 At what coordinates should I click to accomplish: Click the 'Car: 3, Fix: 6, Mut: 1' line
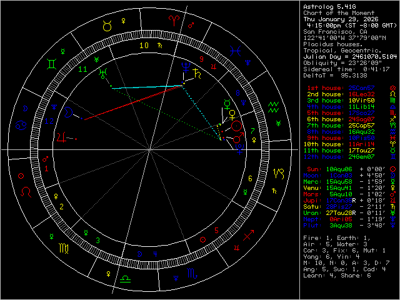[x=344, y=251]
